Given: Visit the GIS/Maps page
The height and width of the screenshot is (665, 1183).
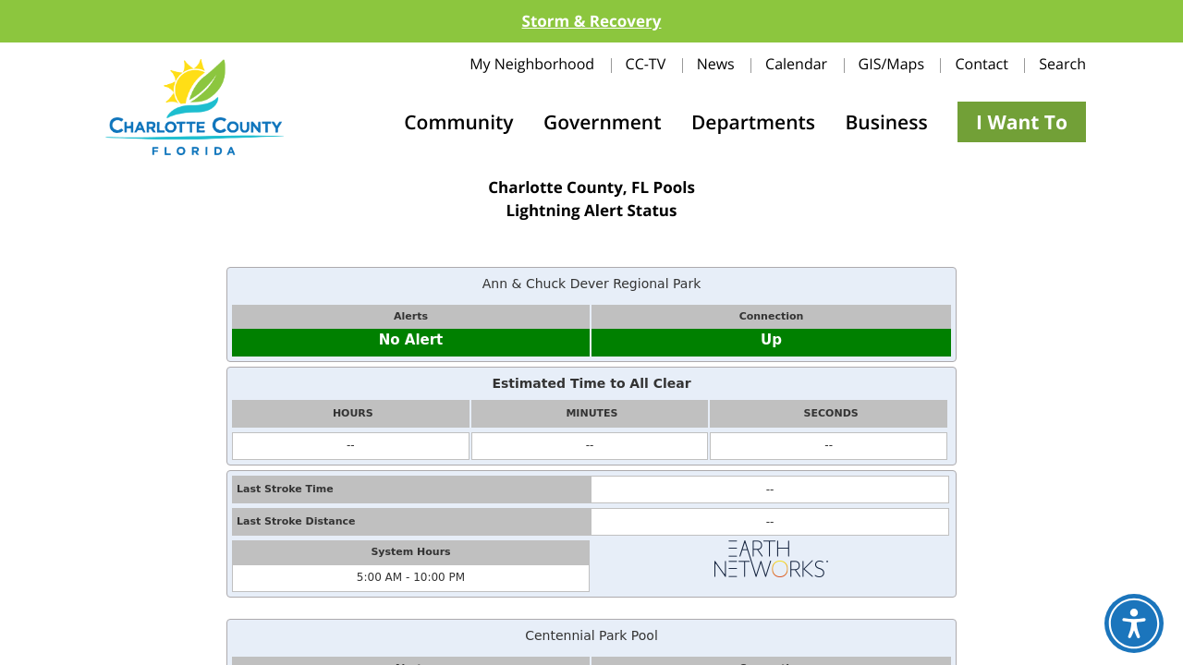Looking at the screenshot, I should 890,64.
